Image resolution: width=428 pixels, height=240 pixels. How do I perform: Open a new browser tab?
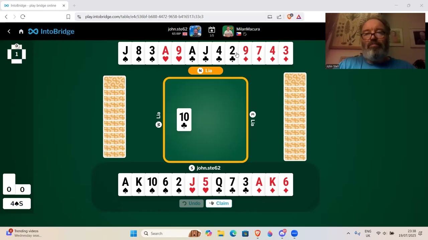pos(74,6)
